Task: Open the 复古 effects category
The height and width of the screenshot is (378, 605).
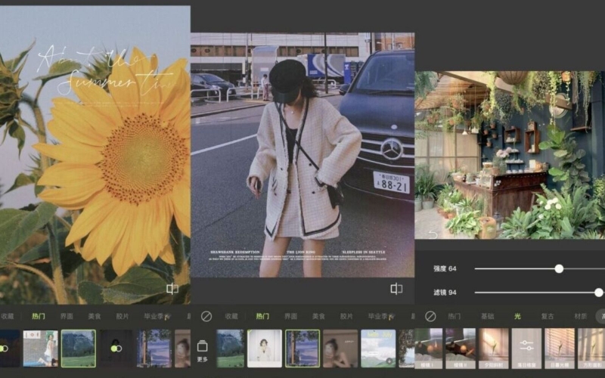Action: [547, 316]
